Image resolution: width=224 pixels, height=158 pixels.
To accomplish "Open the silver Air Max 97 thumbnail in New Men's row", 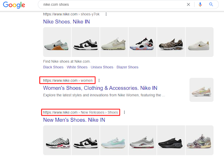I will click(143, 140).
